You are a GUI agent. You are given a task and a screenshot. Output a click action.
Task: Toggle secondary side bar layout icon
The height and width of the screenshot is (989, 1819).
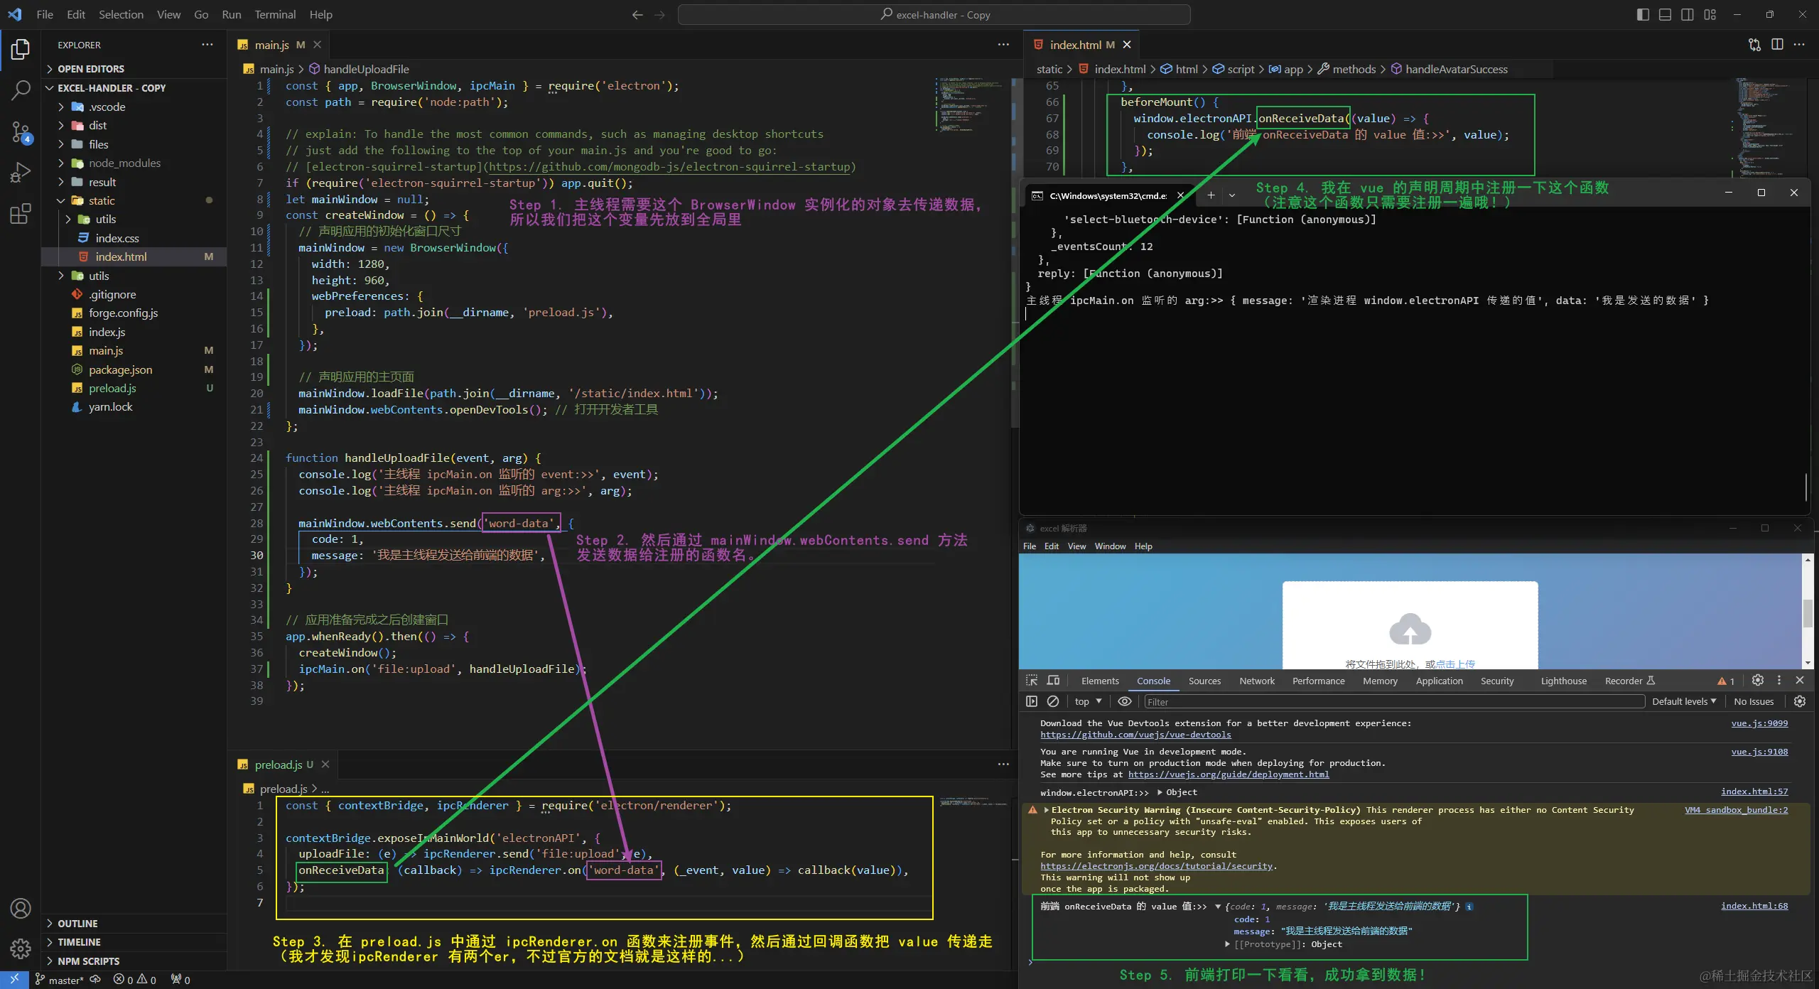click(1688, 14)
